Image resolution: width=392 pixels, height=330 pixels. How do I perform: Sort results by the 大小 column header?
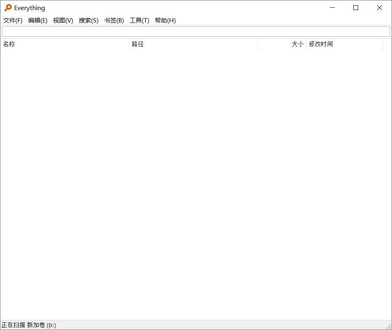pos(297,44)
